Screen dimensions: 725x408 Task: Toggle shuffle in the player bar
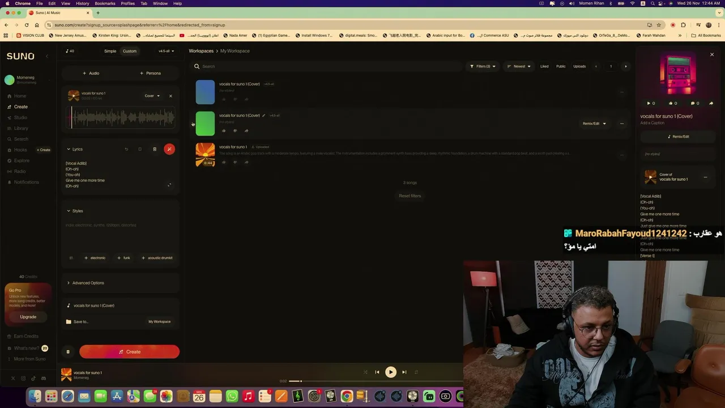365,372
